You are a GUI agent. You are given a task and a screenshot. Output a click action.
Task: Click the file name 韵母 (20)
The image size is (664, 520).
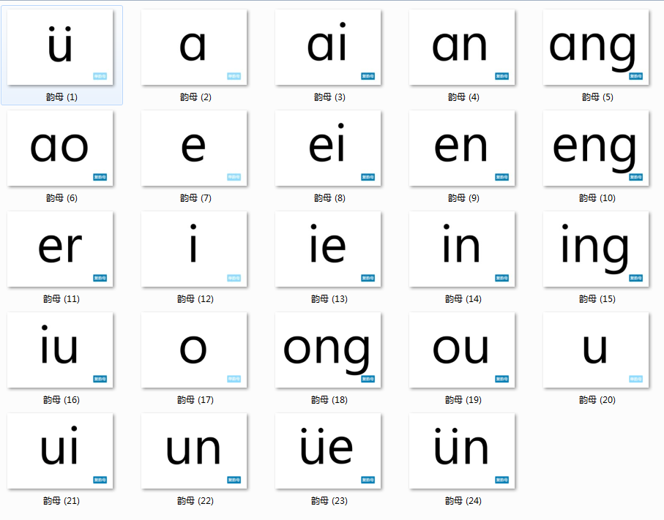(597, 399)
